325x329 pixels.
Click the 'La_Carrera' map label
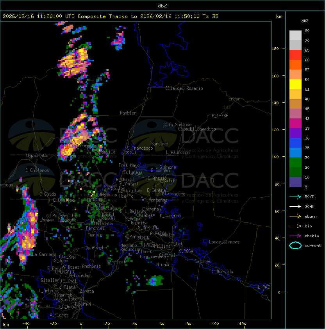44,254
